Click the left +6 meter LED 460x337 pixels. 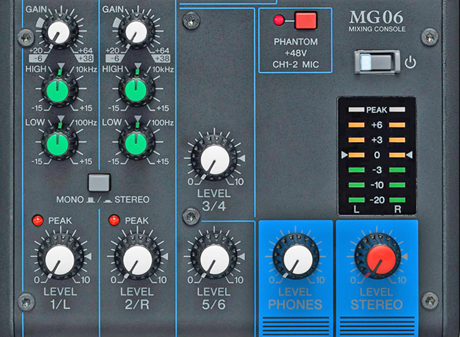pos(356,125)
